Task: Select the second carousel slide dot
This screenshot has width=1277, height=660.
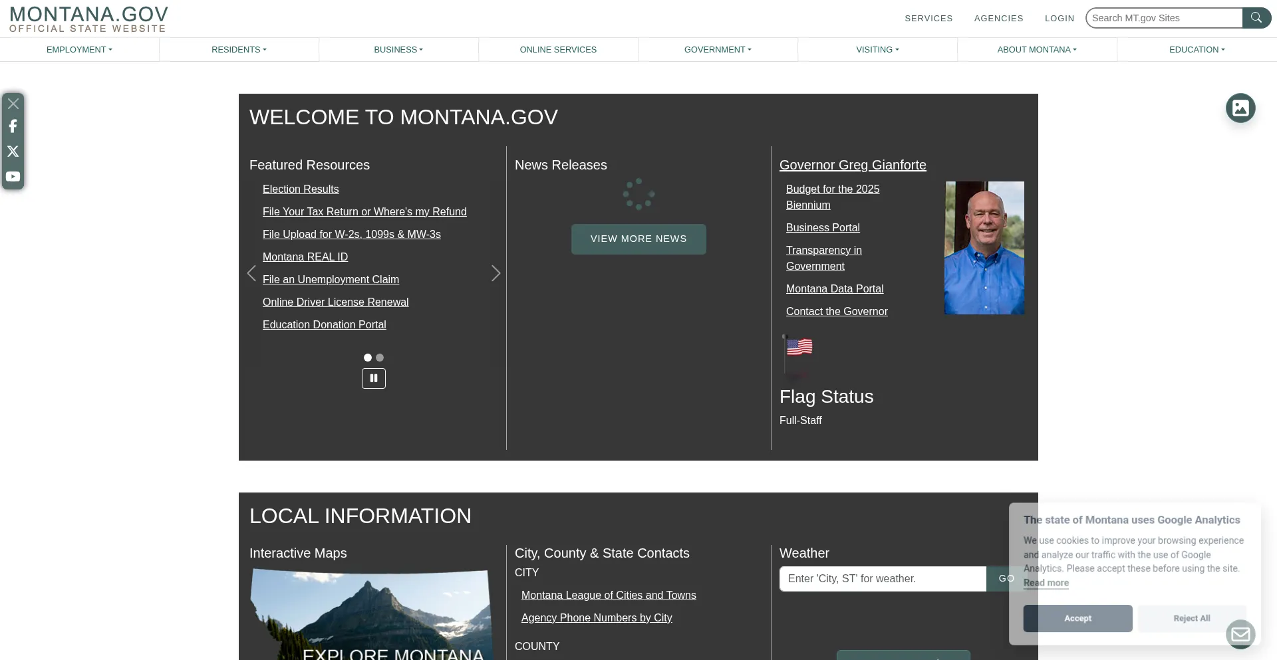Action: click(380, 358)
